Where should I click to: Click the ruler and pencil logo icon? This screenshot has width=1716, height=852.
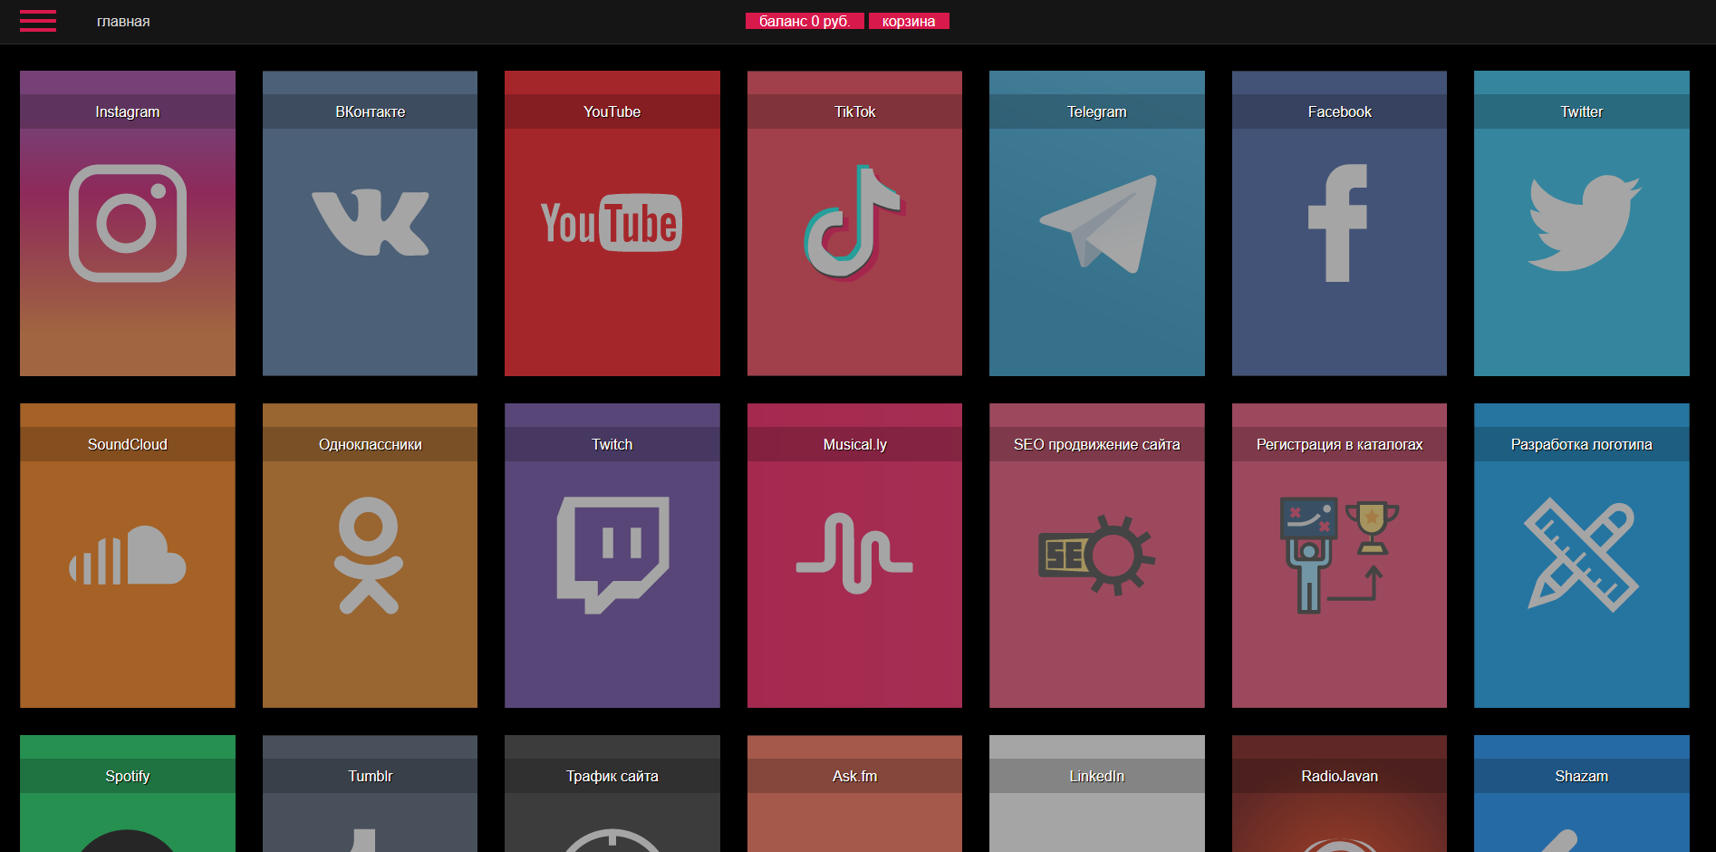pyautogui.click(x=1582, y=555)
